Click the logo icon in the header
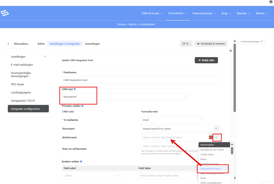 click(x=5, y=13)
